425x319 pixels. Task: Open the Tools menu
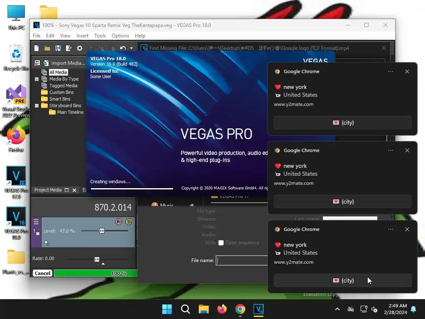coord(100,36)
